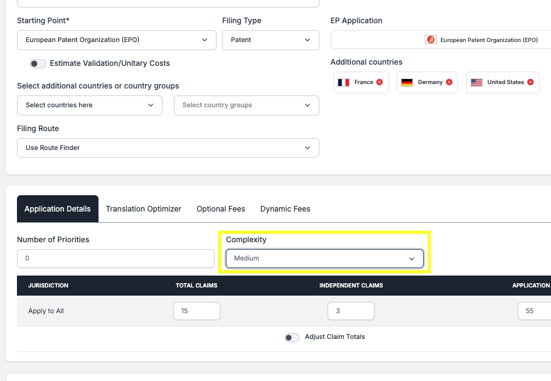Click the EPO logo in EP Application

tap(431, 40)
